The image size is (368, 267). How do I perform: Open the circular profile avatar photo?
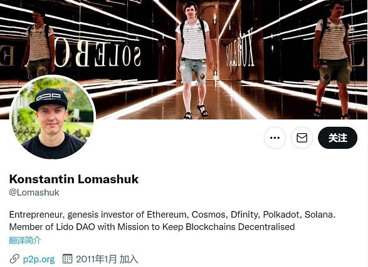coord(53,117)
